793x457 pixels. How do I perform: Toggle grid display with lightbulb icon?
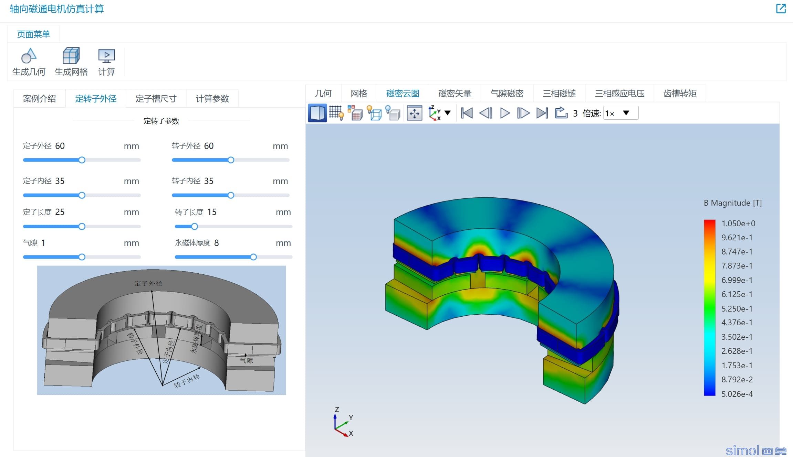(336, 113)
